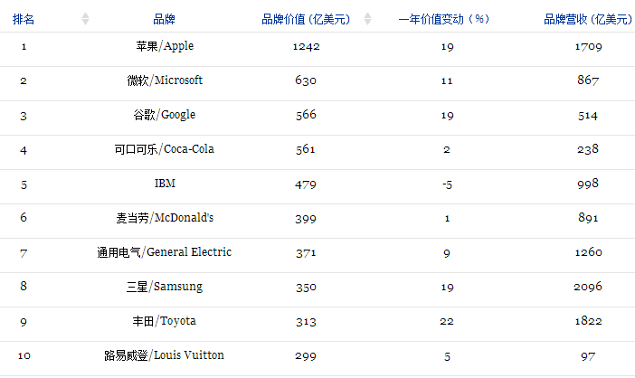
Task: Select 品牌价值 (亿美元) header text
Action: (306, 19)
